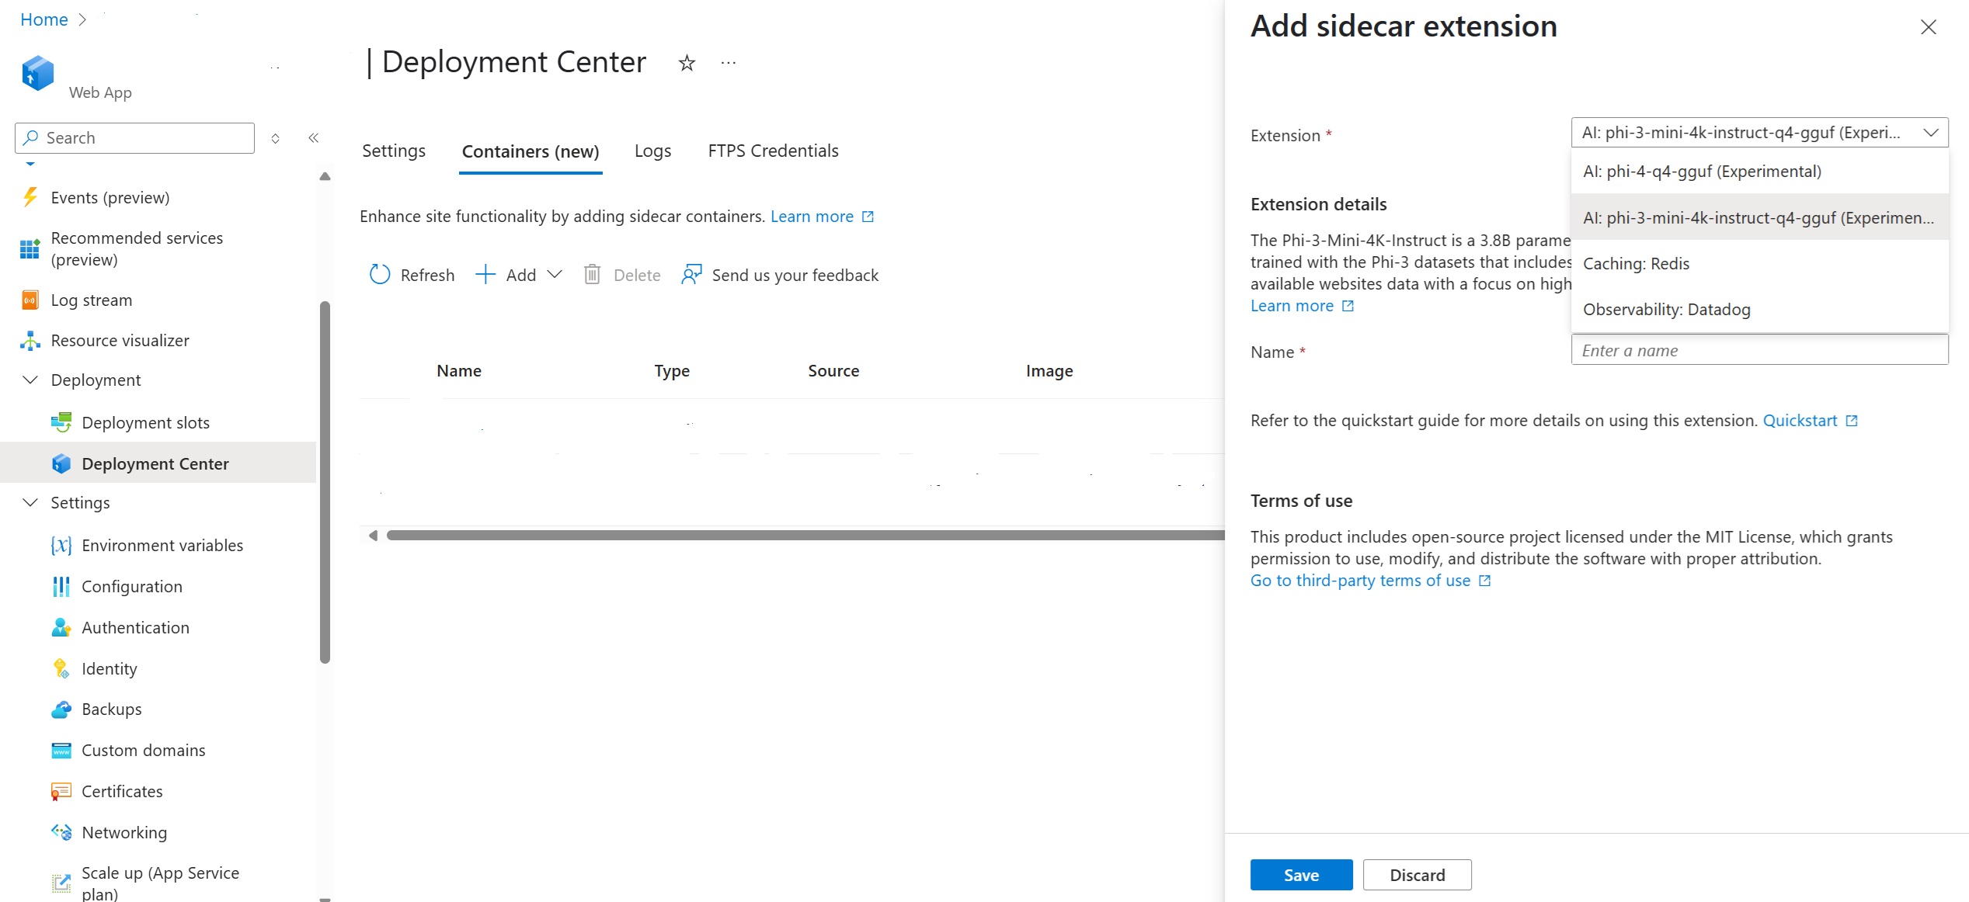Open the Quickstart guide link
This screenshot has width=1969, height=902.
[x=1800, y=421]
